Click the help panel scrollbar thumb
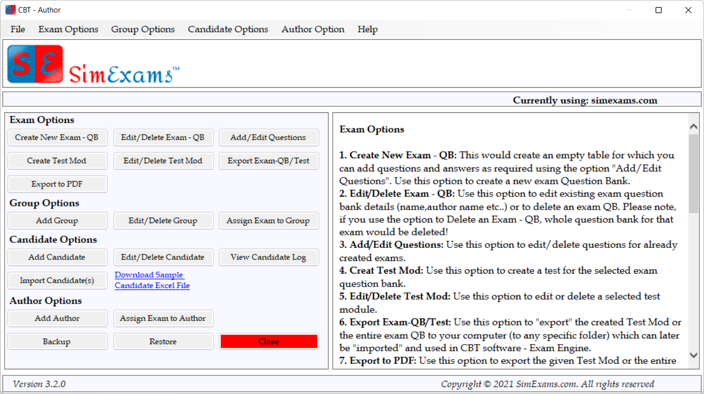 click(x=694, y=174)
